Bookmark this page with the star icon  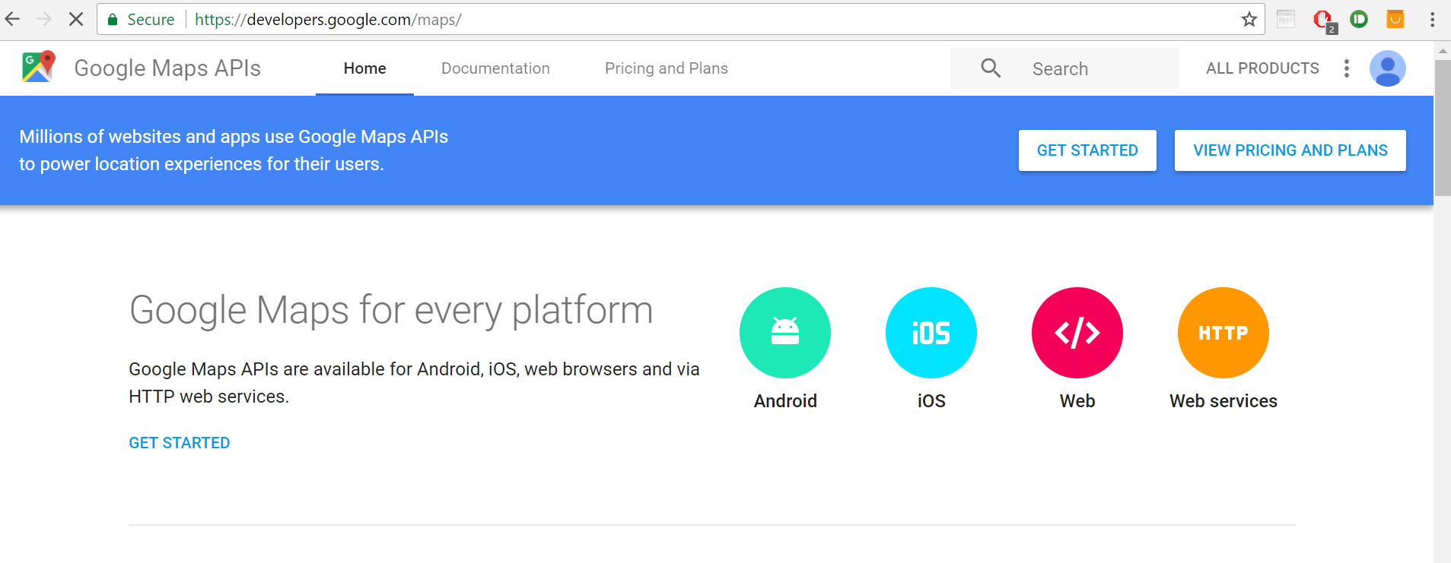(x=1249, y=19)
